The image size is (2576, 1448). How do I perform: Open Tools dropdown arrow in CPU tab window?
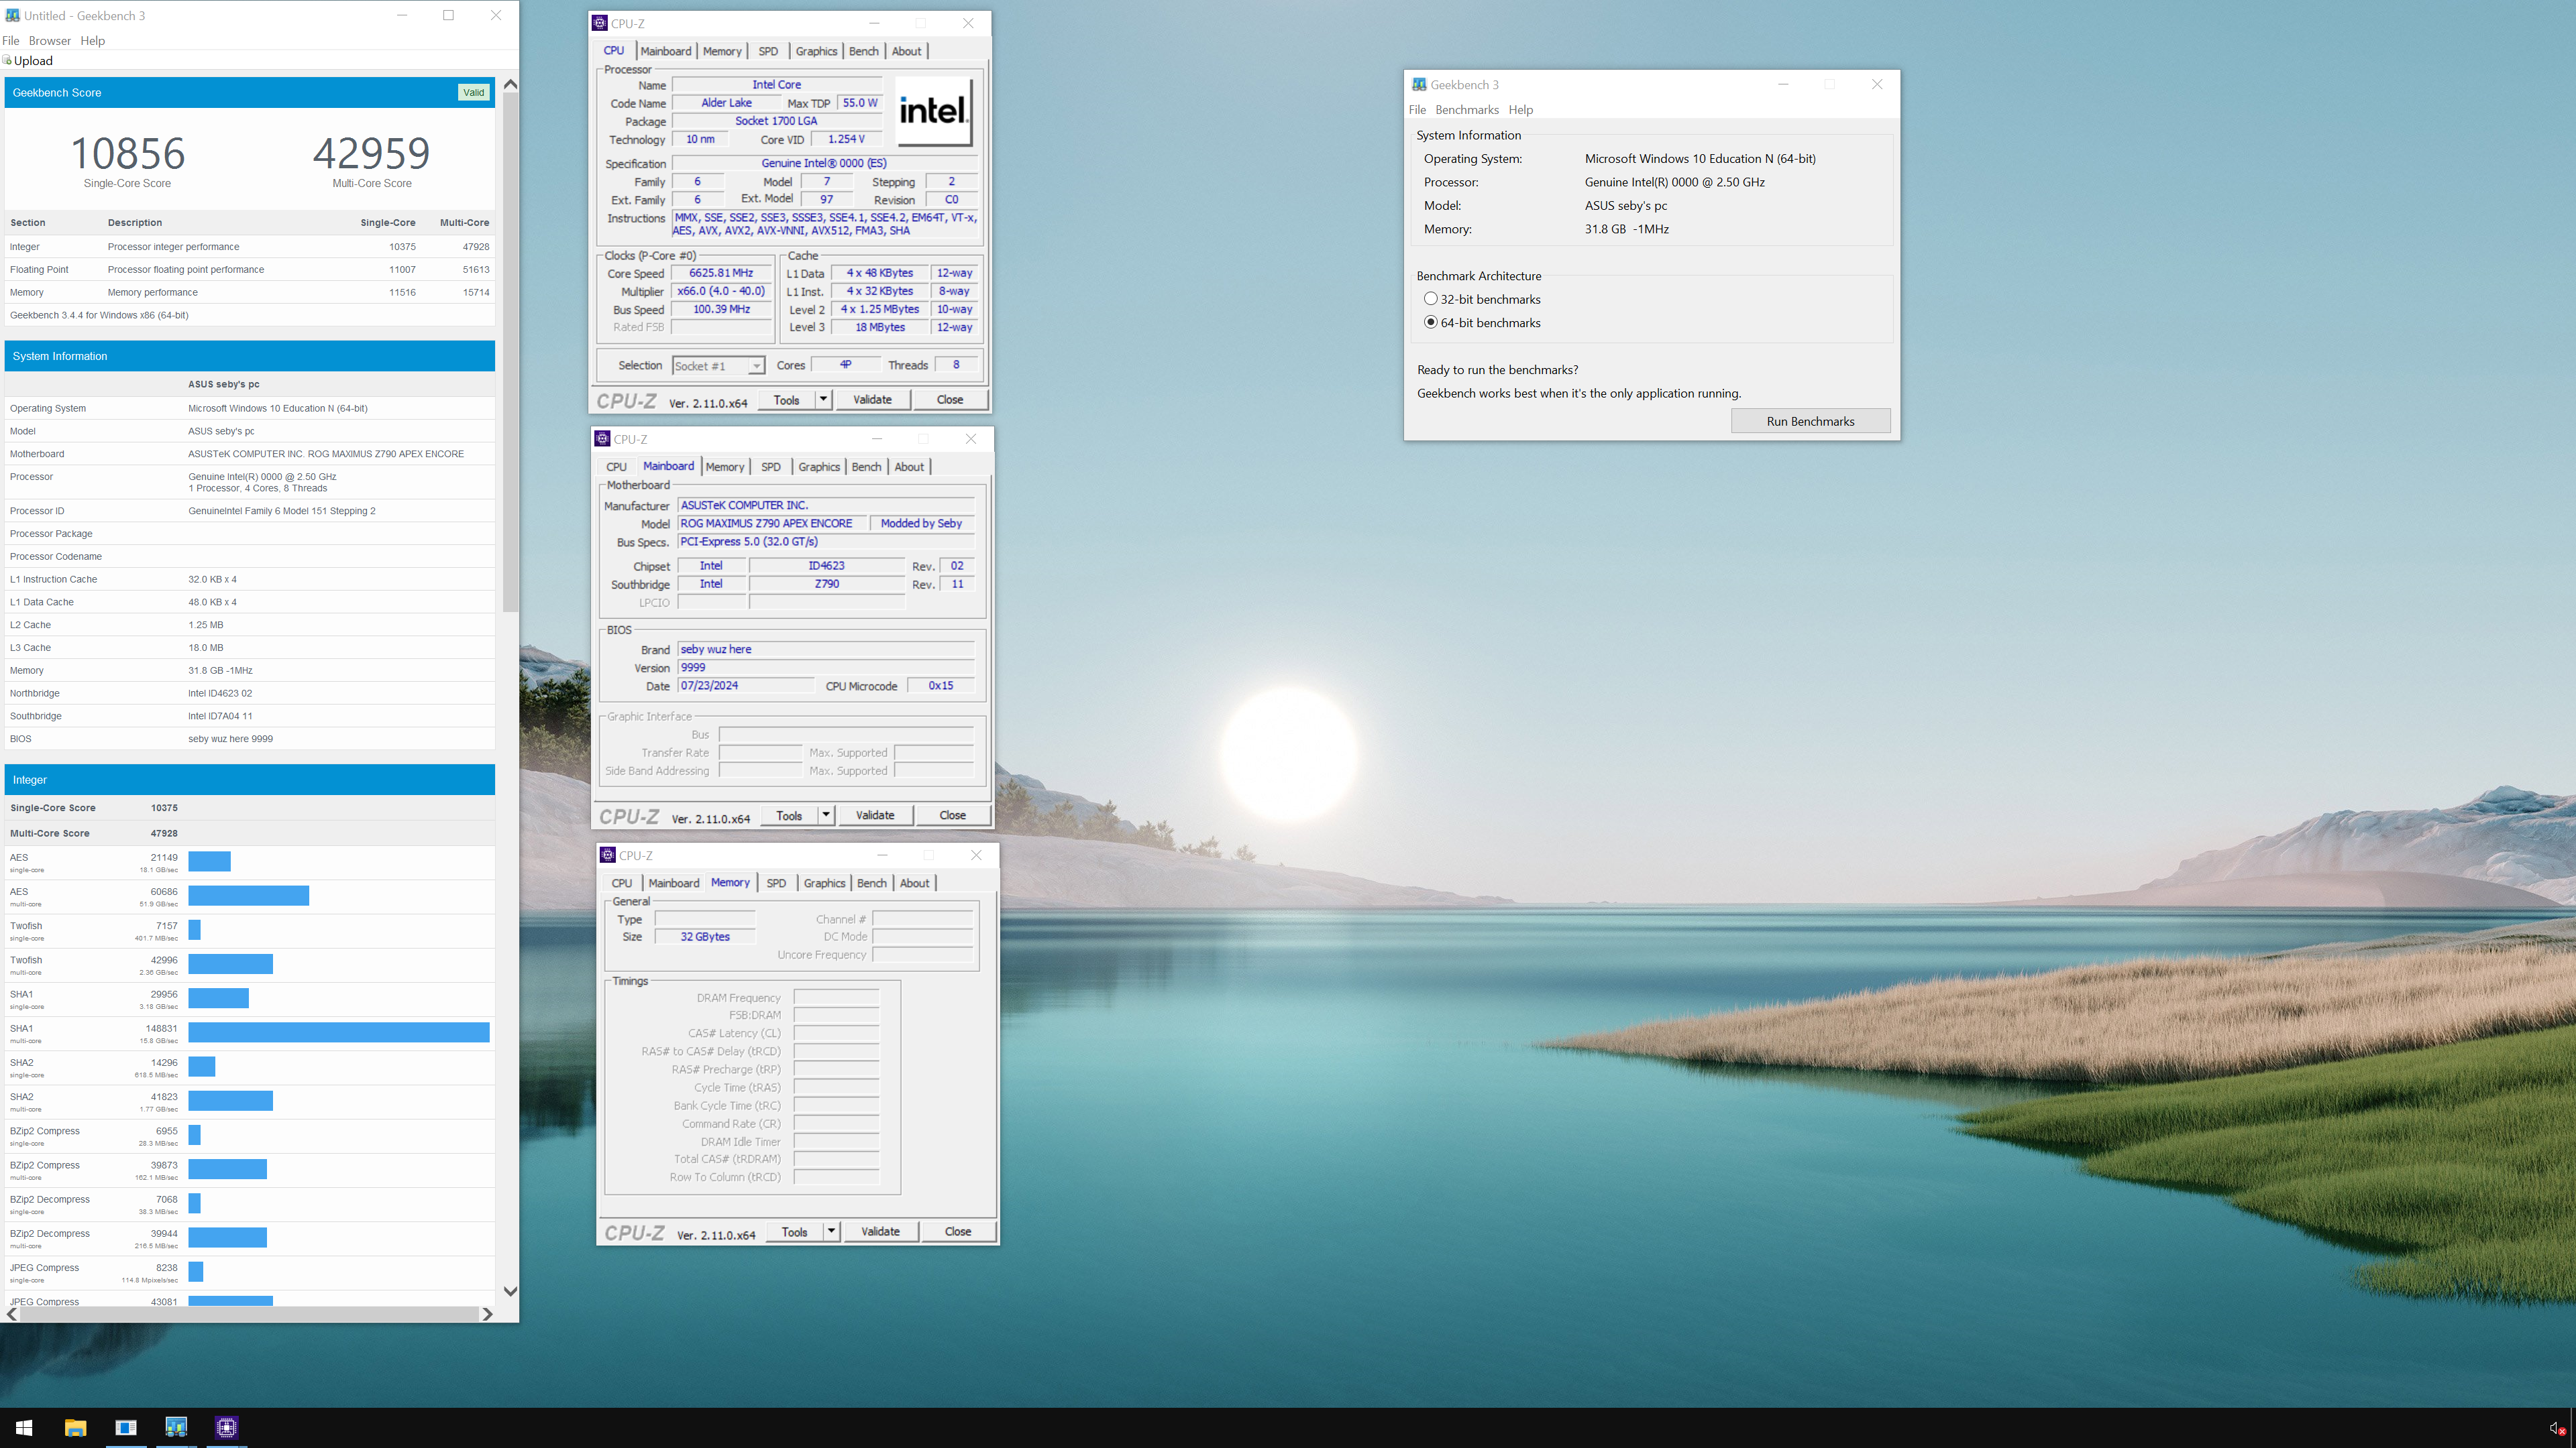pyautogui.click(x=823, y=400)
